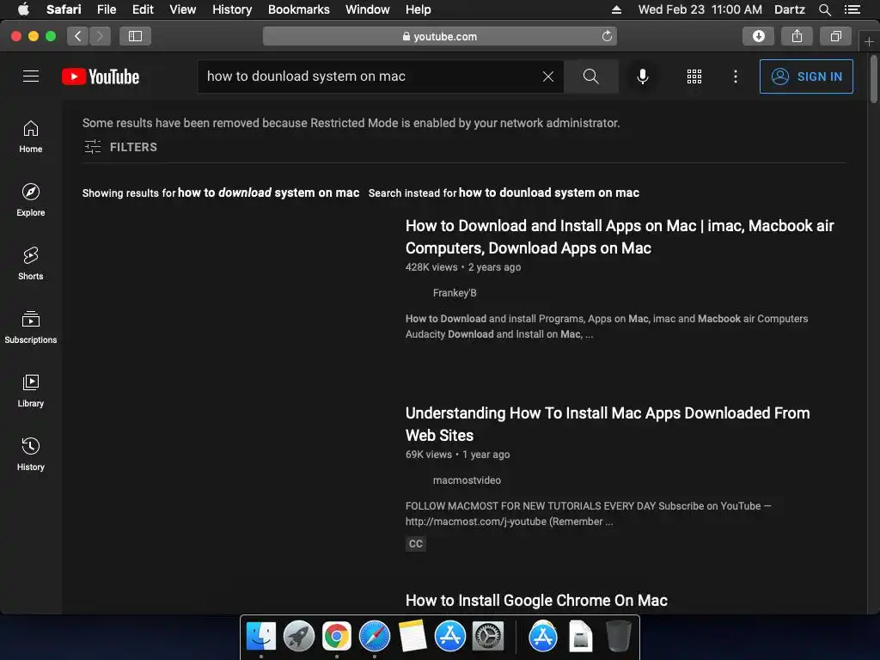Viewport: 880px width, 660px height.
Task: Go to the YouTube logo homepage
Action: tap(101, 76)
